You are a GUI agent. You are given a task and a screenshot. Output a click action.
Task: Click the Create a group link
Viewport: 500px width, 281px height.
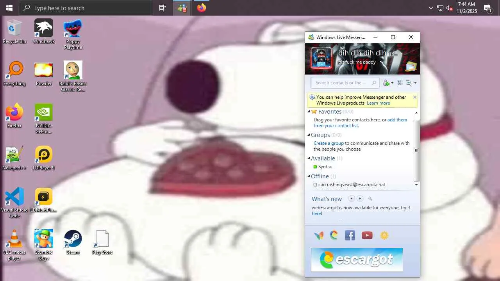click(x=329, y=143)
